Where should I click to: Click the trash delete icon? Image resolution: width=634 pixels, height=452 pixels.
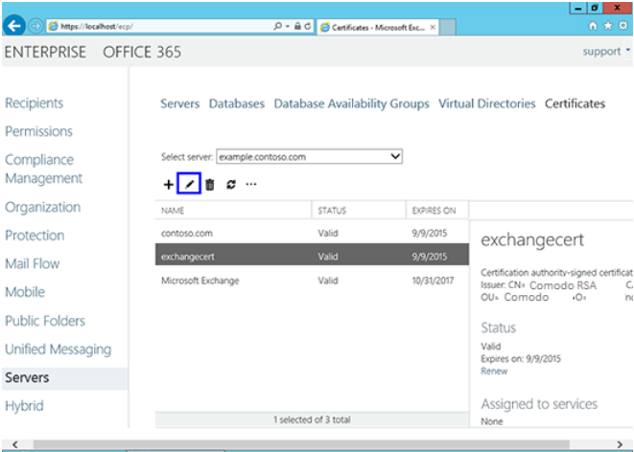tap(210, 185)
